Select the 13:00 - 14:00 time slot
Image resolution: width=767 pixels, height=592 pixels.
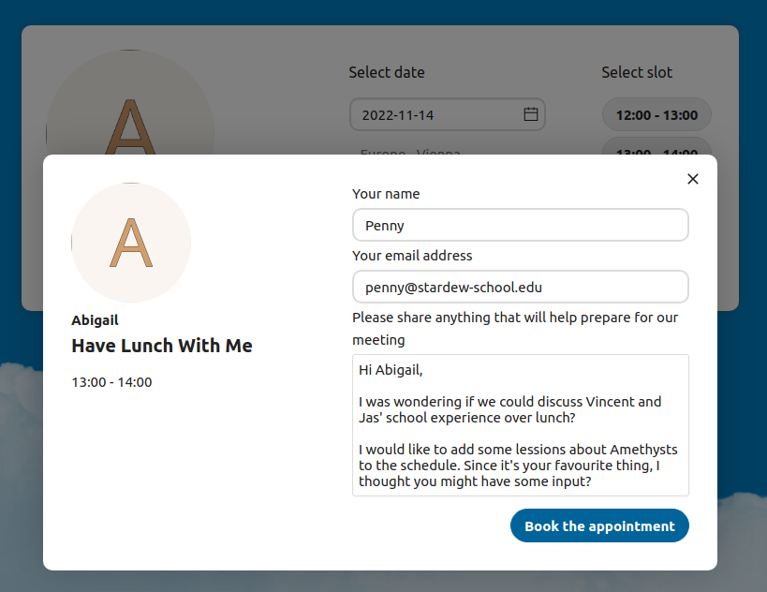(x=656, y=153)
